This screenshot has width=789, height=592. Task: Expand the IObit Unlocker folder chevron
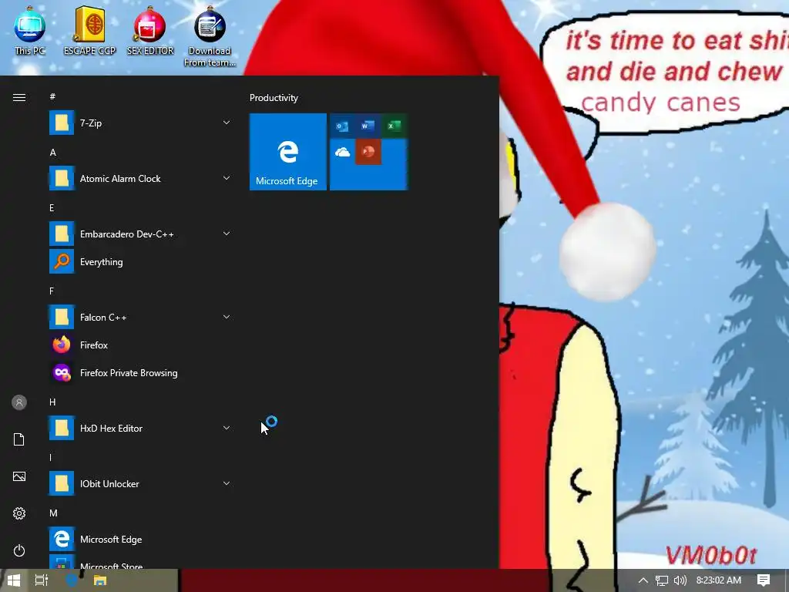point(227,483)
